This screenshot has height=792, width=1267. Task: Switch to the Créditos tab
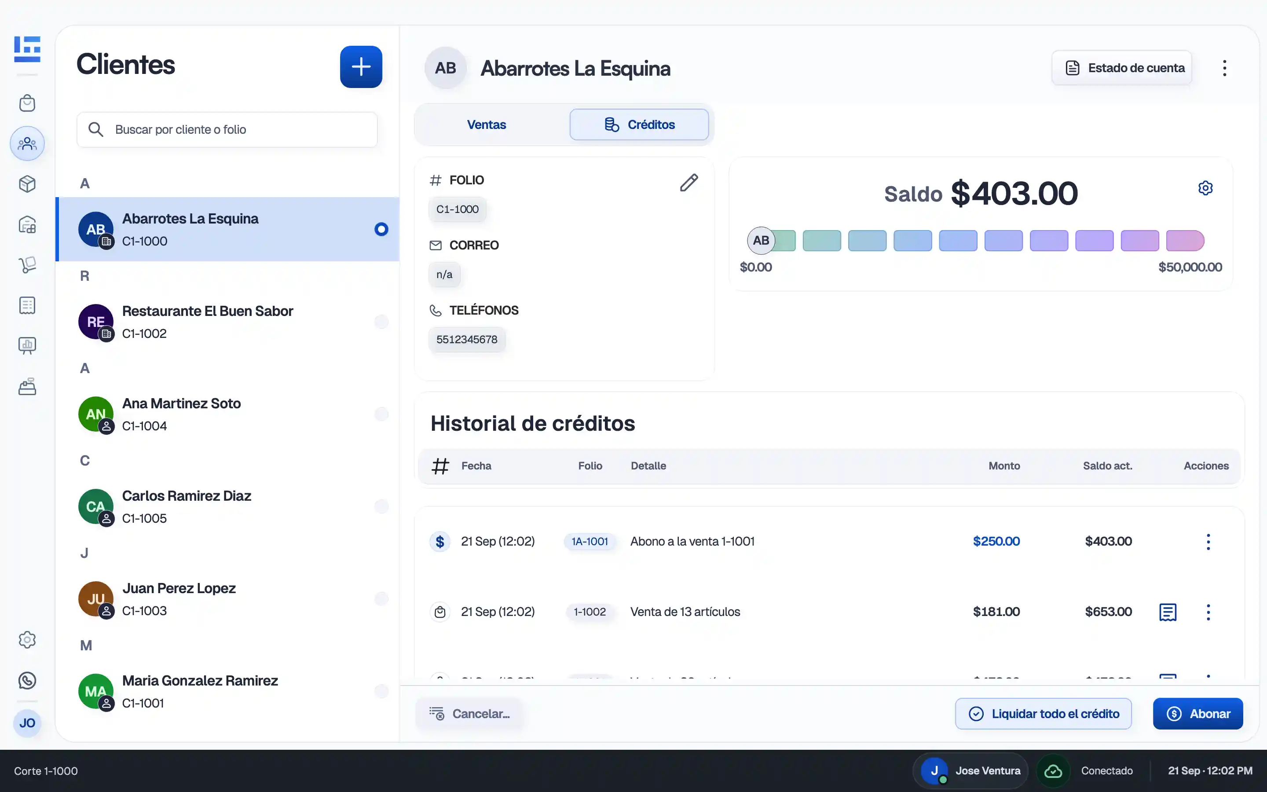pyautogui.click(x=639, y=125)
